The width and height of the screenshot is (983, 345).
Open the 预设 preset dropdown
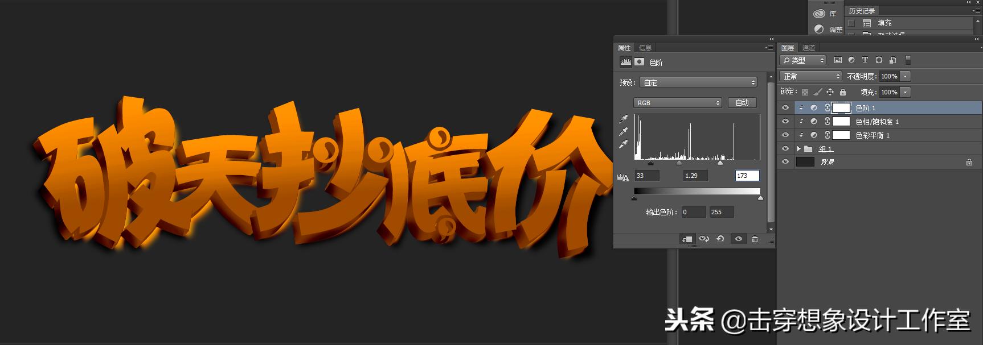click(698, 82)
